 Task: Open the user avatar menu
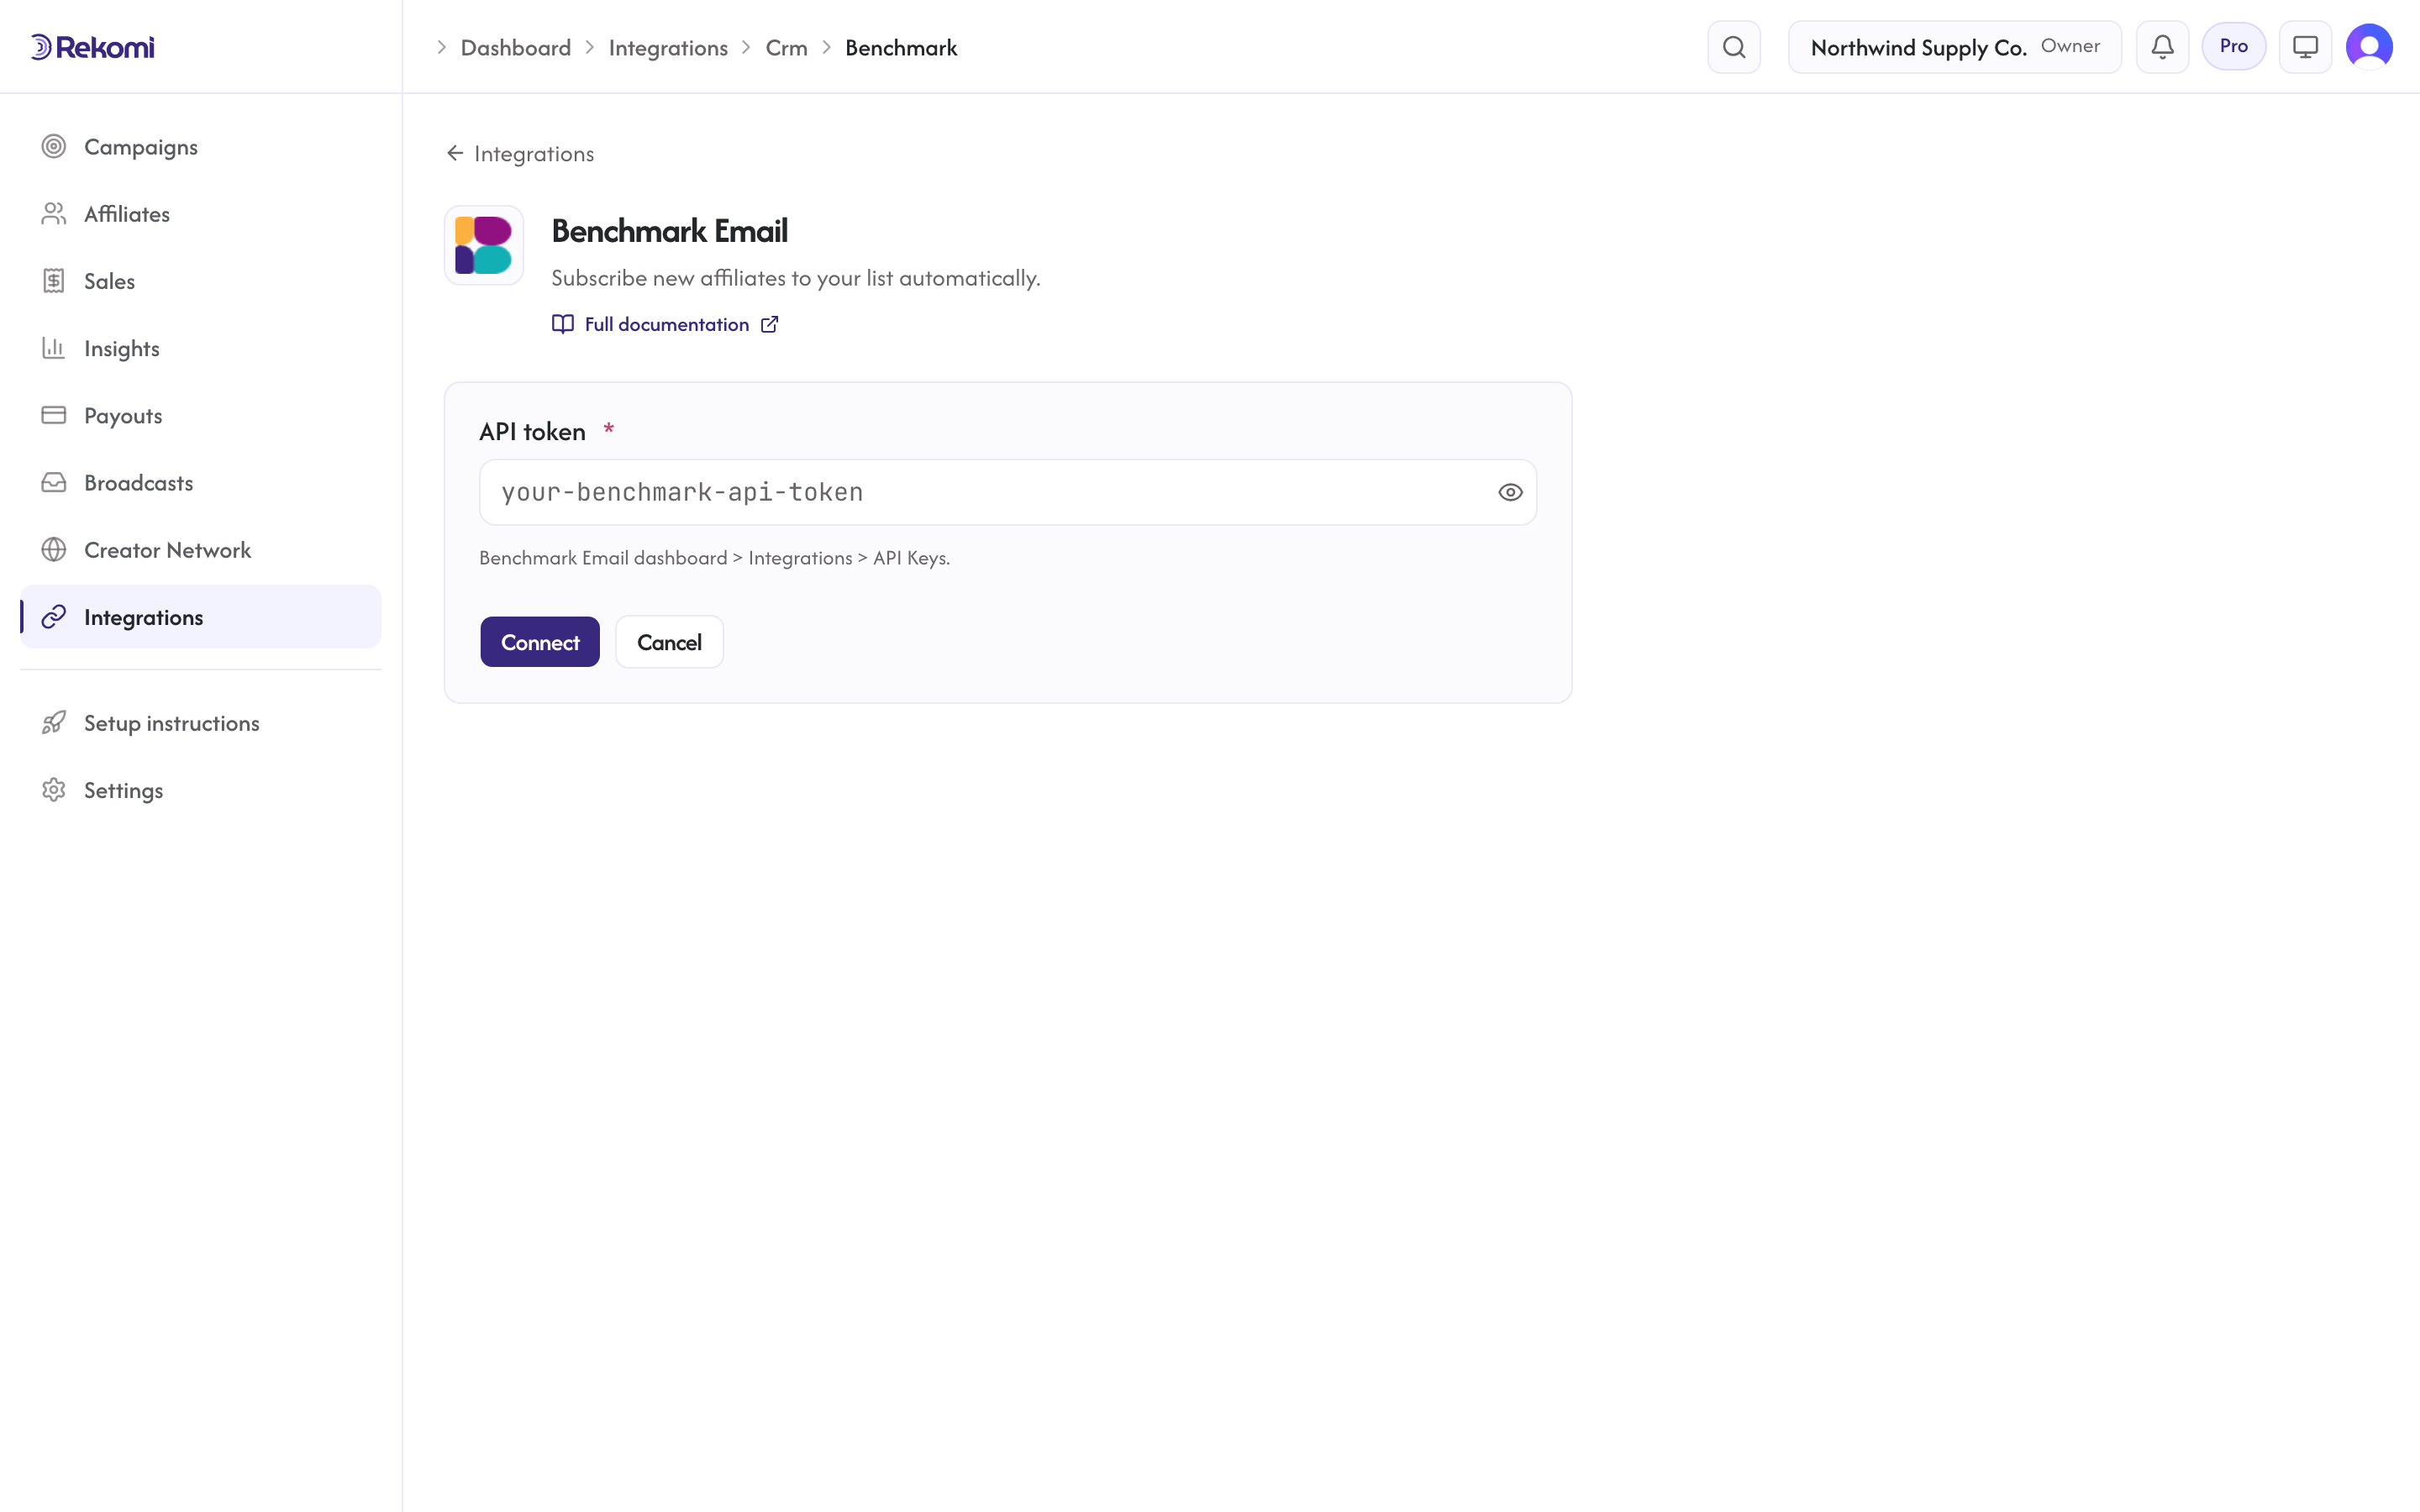[2369, 47]
